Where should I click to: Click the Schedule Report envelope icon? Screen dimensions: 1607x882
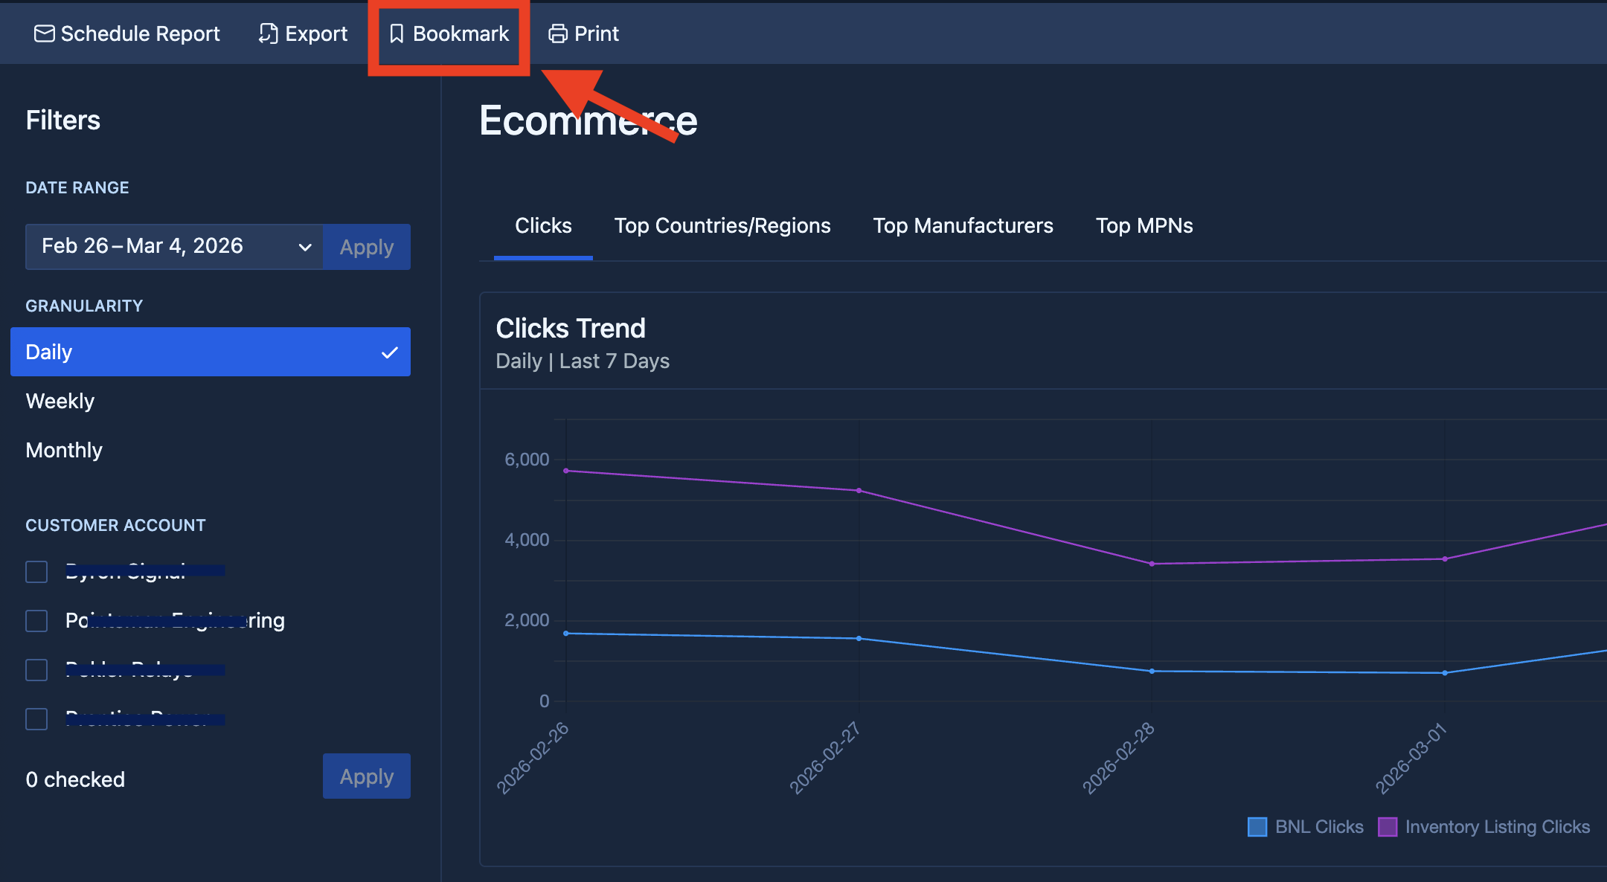coord(44,33)
